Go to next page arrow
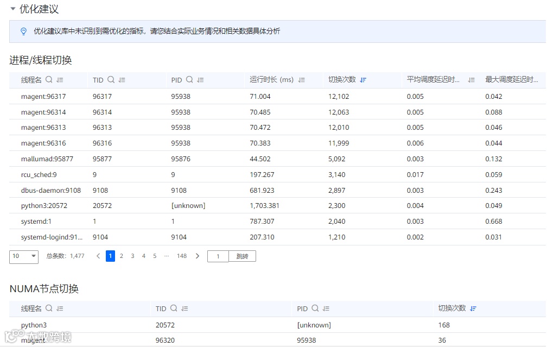This screenshot has height=347, width=547. (x=198, y=256)
